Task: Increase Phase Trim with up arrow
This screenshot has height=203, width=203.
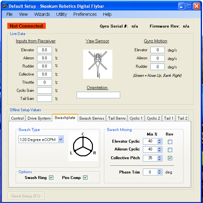Action: coord(159,171)
